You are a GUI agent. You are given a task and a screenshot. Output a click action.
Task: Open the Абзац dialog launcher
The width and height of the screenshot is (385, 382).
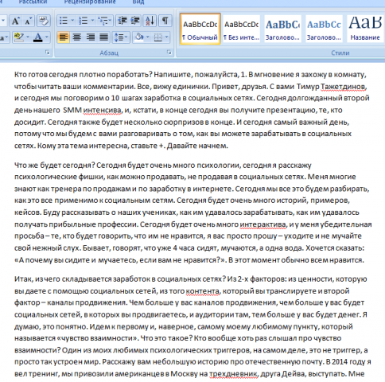pos(169,53)
